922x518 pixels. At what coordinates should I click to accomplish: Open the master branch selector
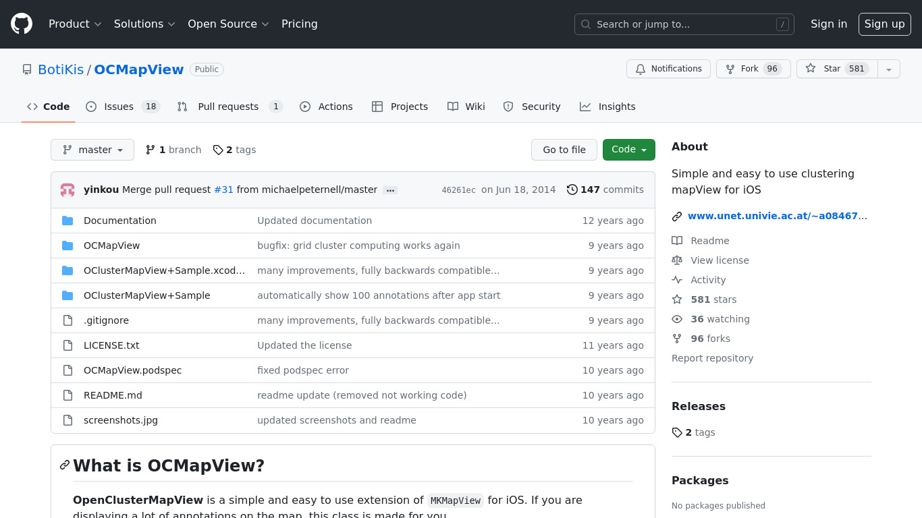(92, 150)
